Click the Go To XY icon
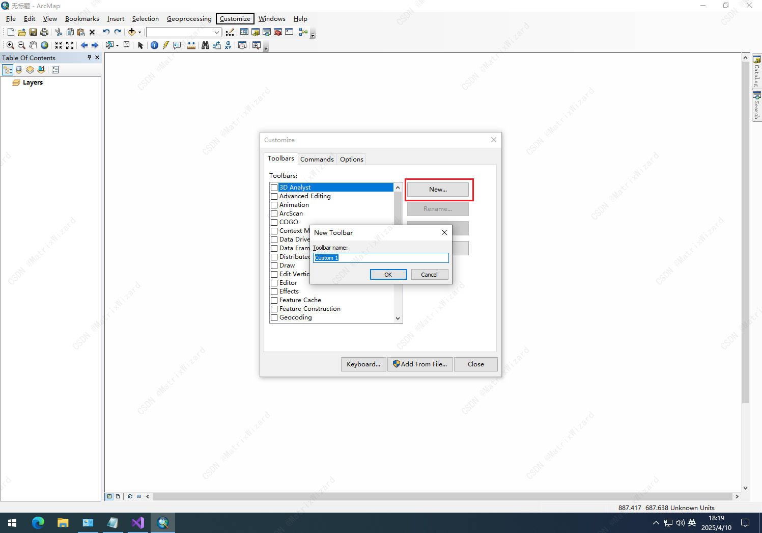 click(x=228, y=45)
